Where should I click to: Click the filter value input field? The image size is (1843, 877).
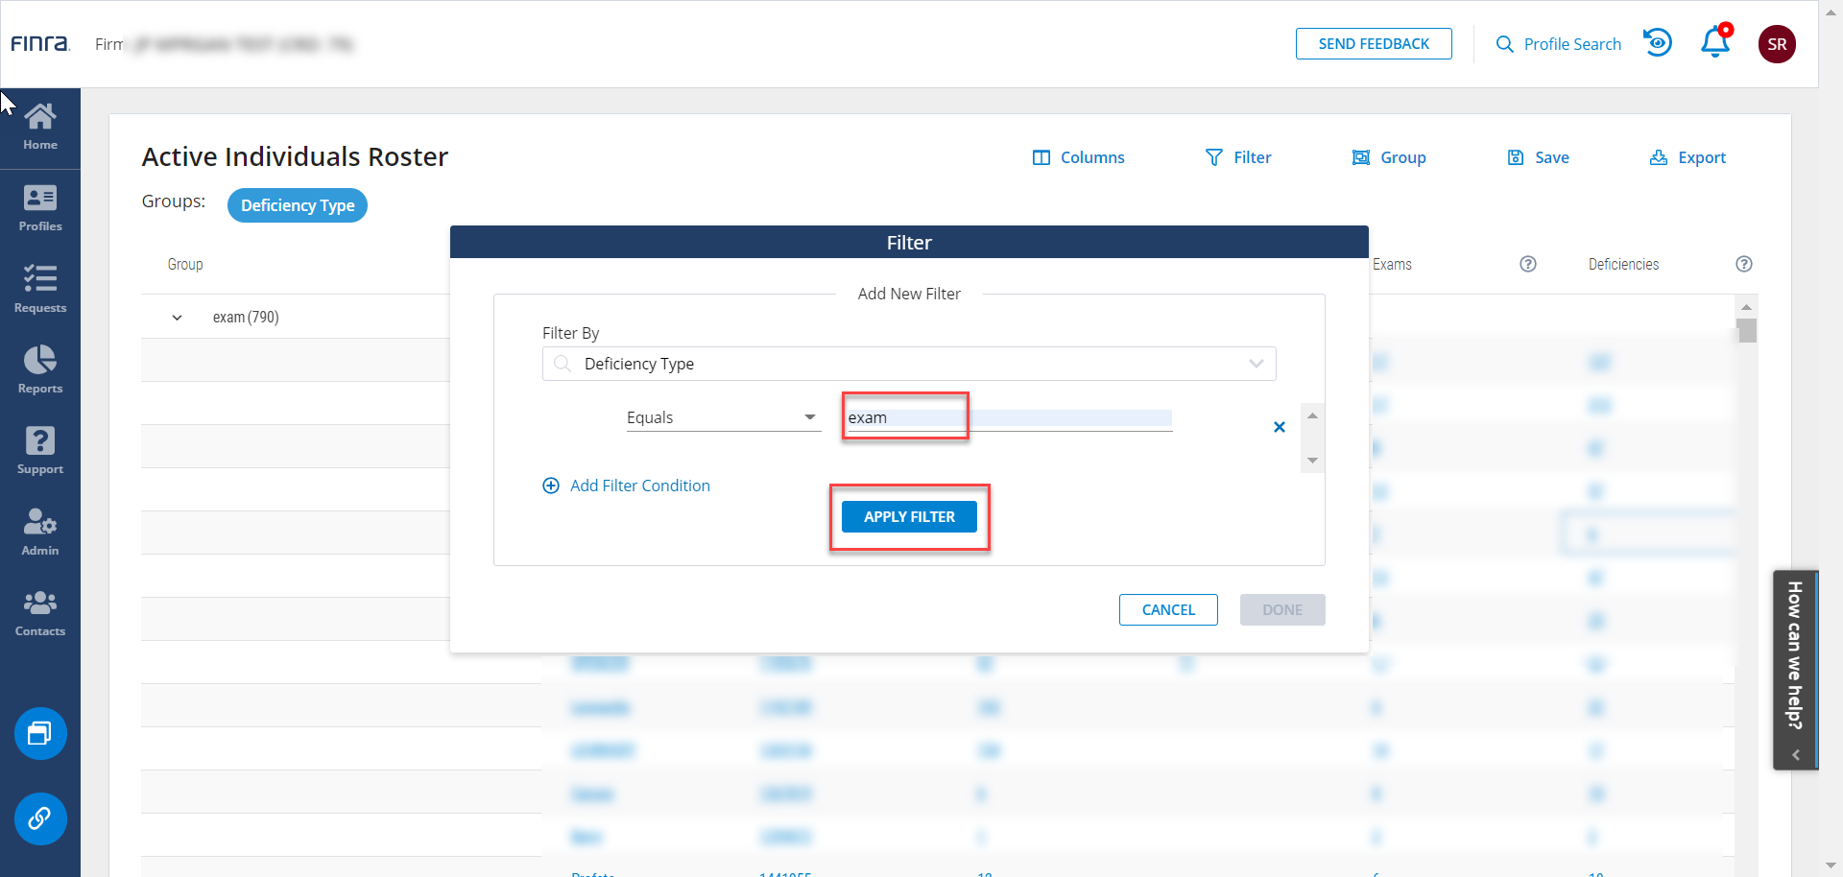pos(1008,417)
